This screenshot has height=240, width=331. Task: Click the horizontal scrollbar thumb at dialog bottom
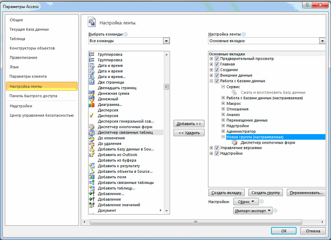196,222
